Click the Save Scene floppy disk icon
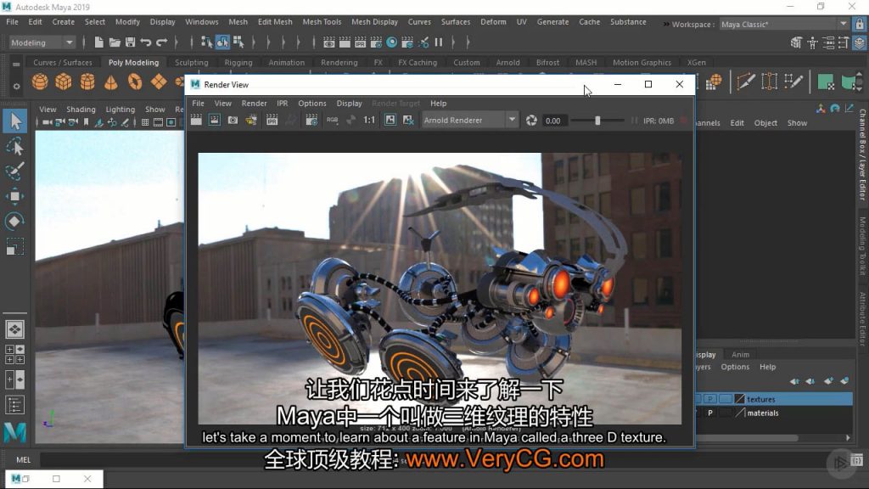Viewport: 869px width, 489px height. 130,42
